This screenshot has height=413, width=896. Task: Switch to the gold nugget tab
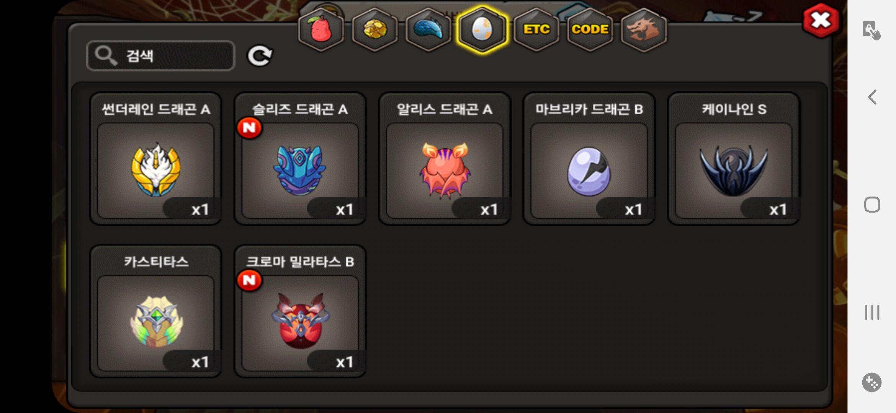[375, 29]
